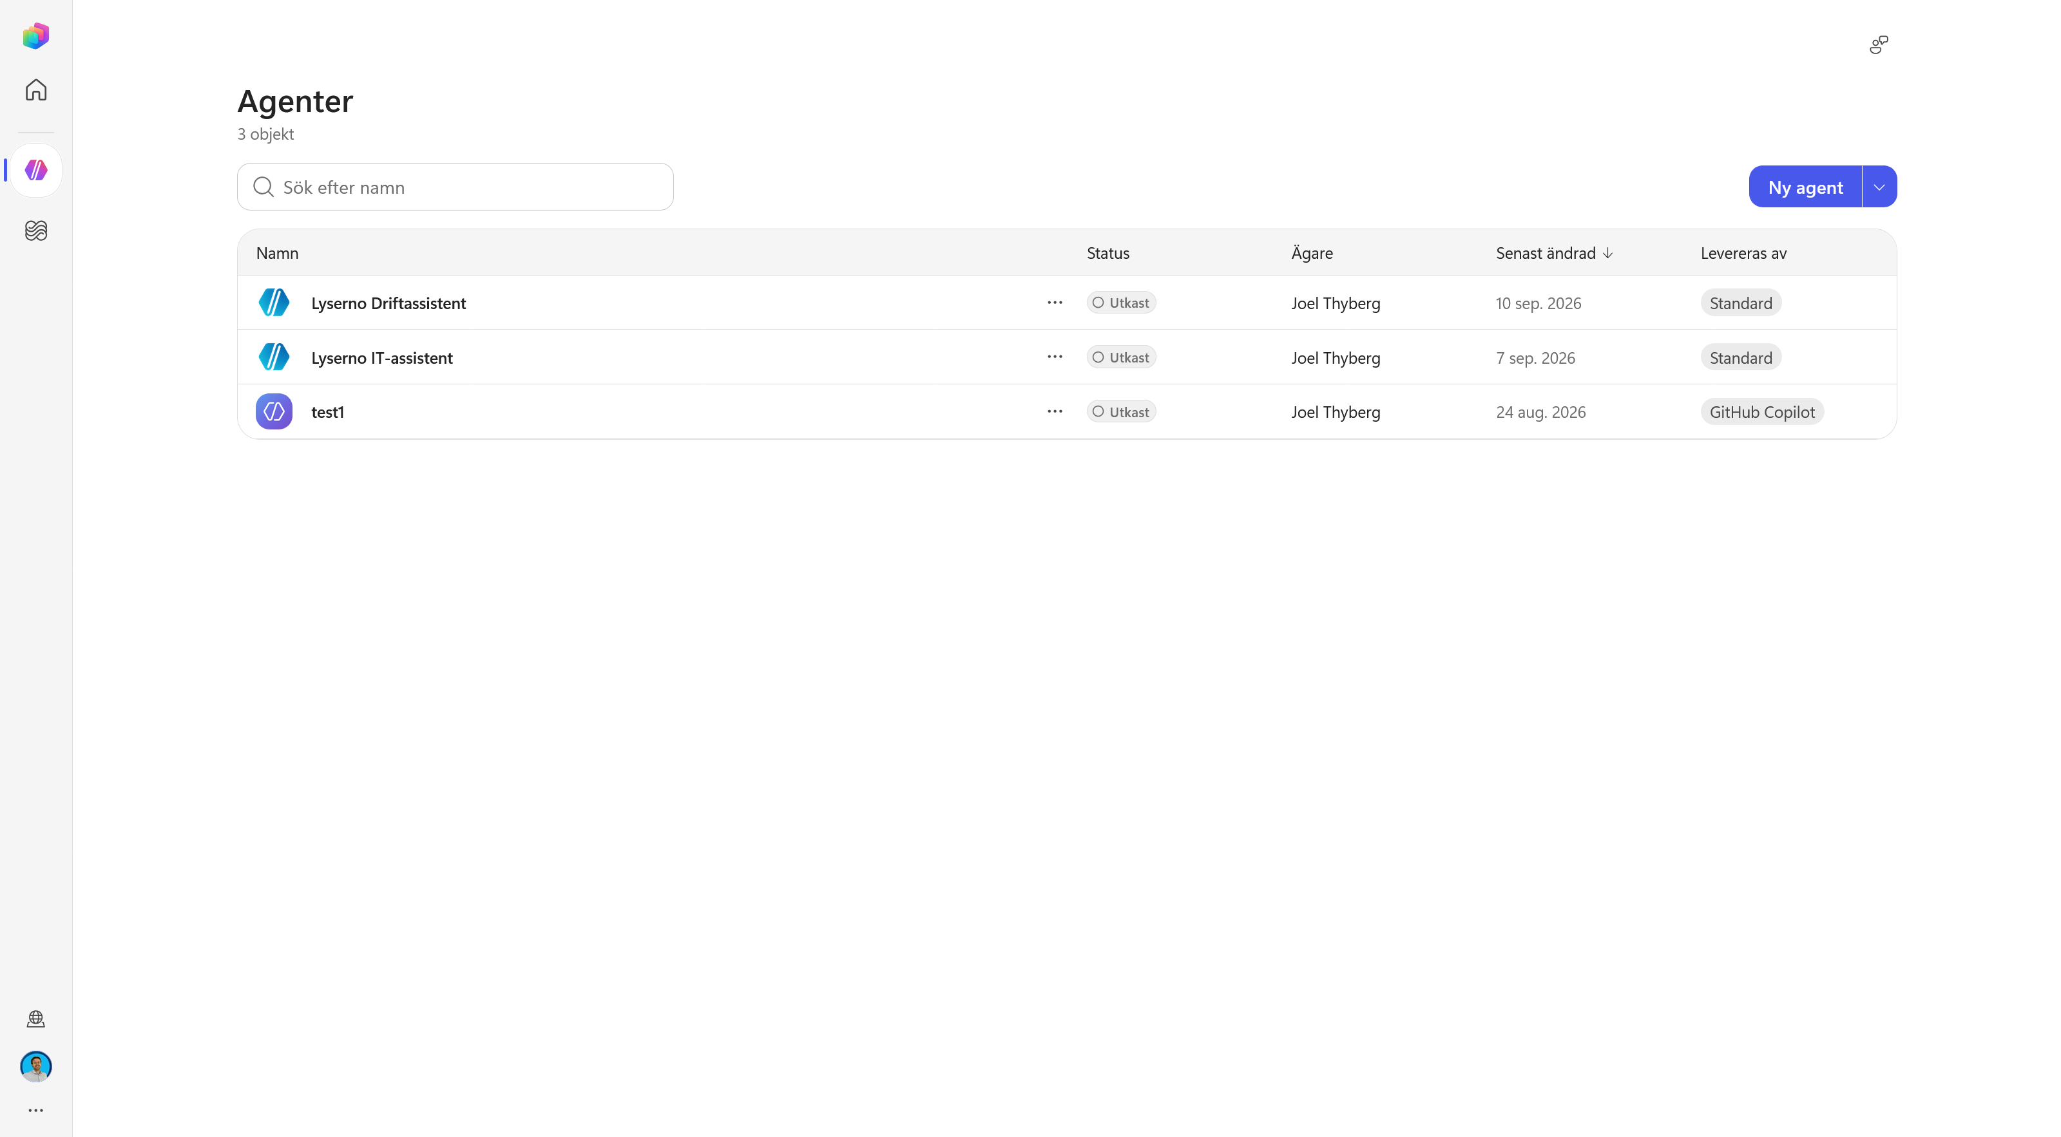Click Standard badge in Lyserno Driftassistent row
Viewport: 2061px width, 1137px height.
tap(1740, 303)
